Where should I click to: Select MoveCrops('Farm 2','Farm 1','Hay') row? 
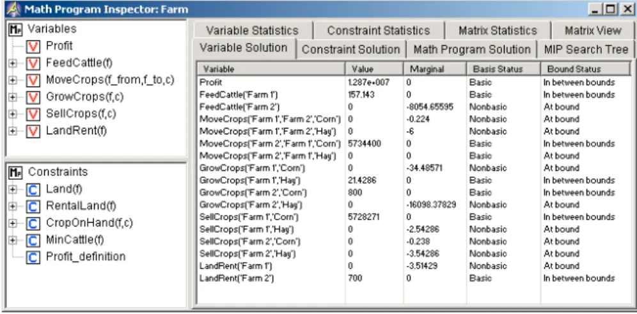click(414, 156)
